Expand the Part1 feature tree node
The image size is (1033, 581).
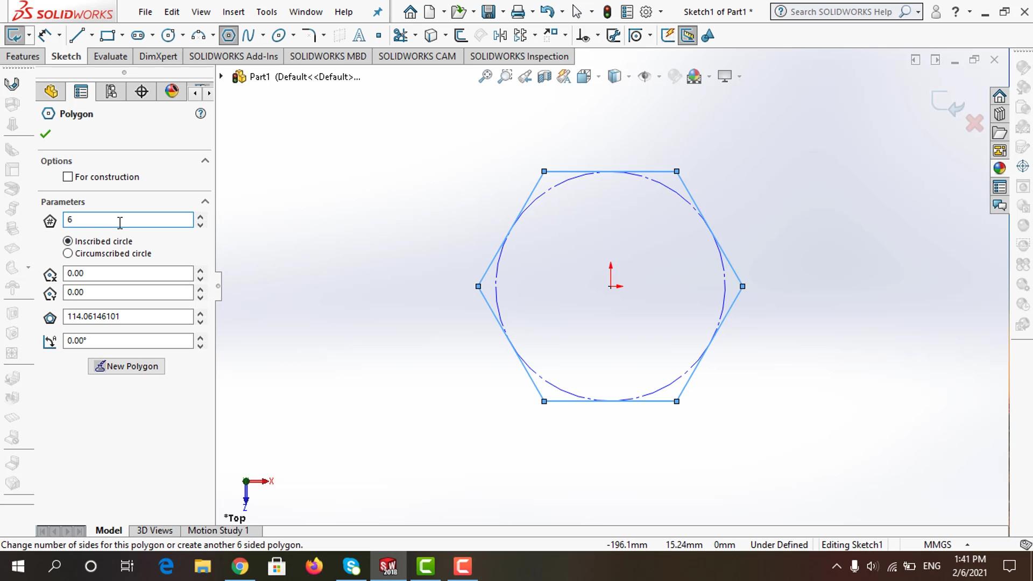(221, 76)
